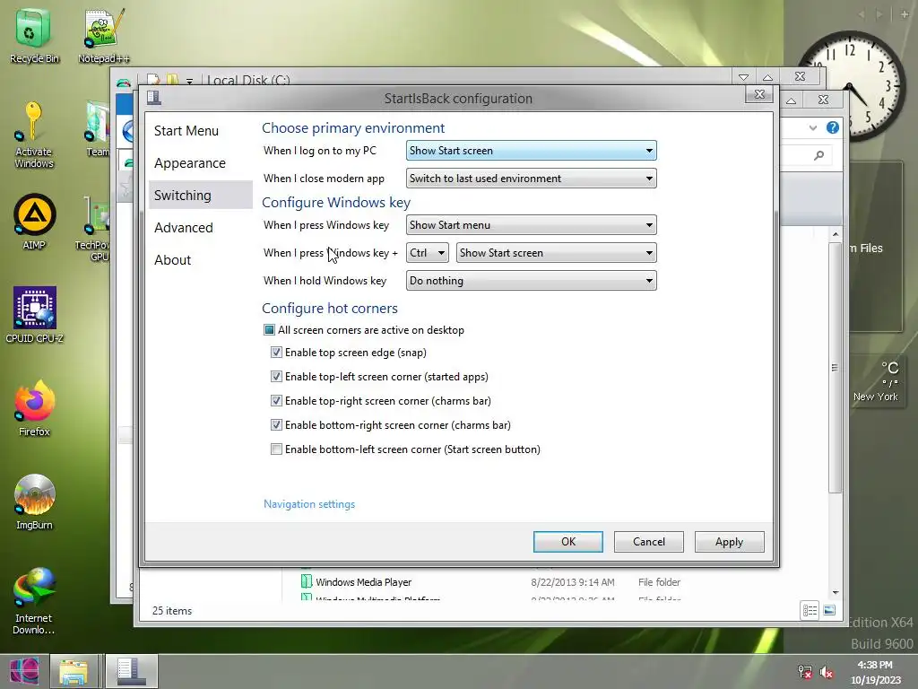The height and width of the screenshot is (689, 918).
Task: Select the Advanced tab
Action: pos(200,227)
